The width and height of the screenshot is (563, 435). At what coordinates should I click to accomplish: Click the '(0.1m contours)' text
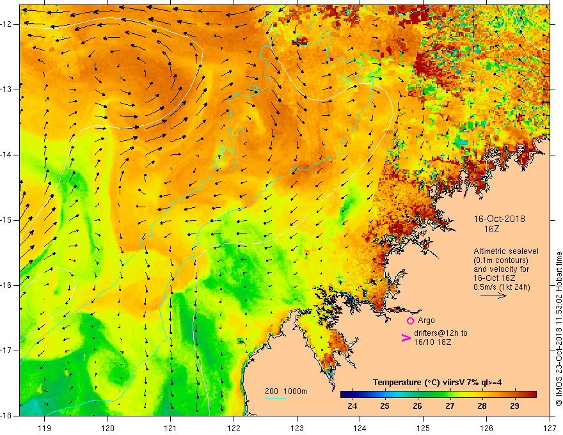pos(500,260)
